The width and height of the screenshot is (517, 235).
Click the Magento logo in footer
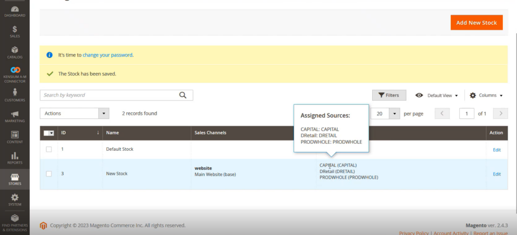(x=43, y=225)
